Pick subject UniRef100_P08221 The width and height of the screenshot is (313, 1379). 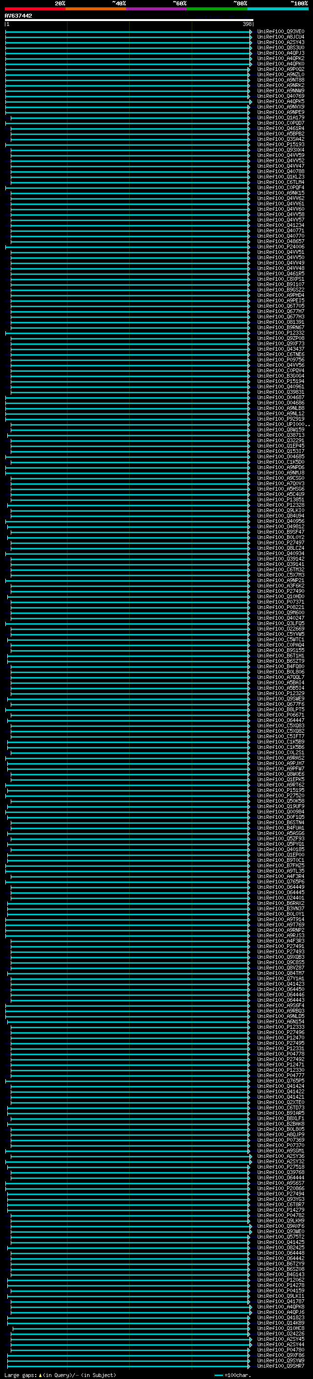(280, 607)
